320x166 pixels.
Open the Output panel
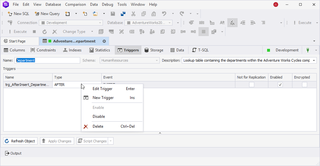point(13,153)
